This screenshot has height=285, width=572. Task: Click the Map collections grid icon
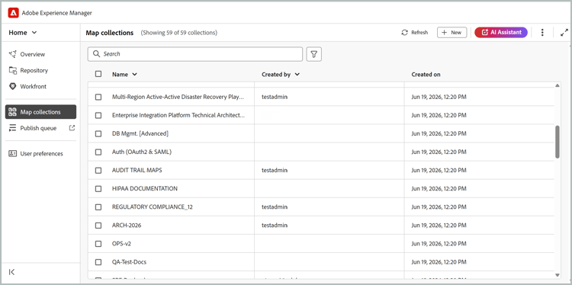coord(13,112)
